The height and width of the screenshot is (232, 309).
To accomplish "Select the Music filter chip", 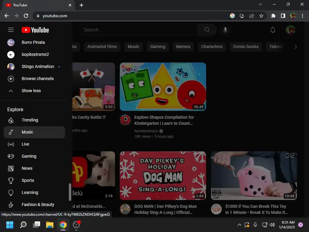I will (133, 47).
